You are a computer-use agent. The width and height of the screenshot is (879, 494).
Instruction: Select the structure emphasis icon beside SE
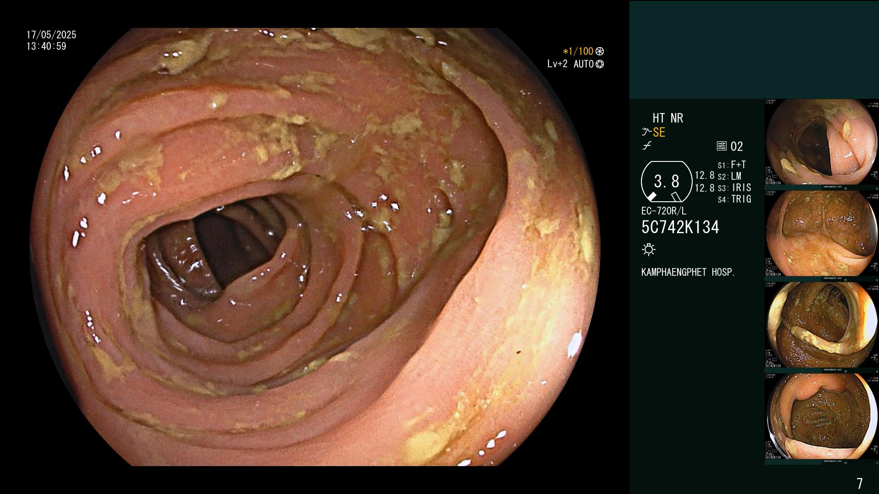tap(646, 132)
